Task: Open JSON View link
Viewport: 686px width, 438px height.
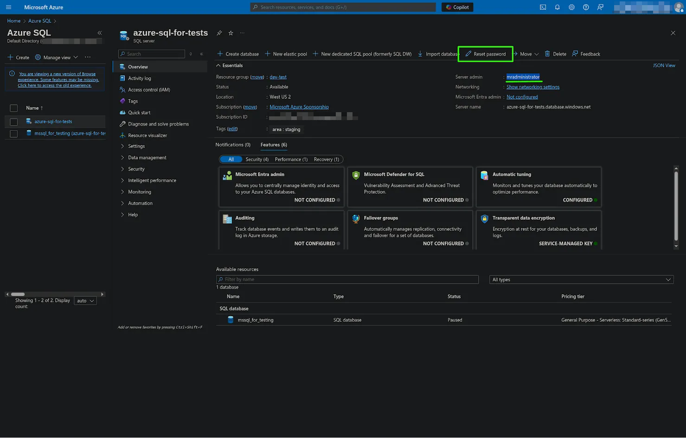Action: coord(664,65)
